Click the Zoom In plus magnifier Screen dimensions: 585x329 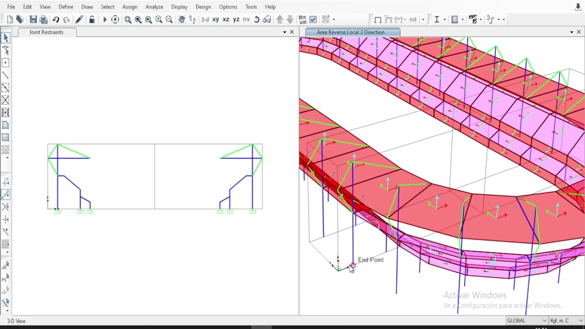tap(159, 19)
